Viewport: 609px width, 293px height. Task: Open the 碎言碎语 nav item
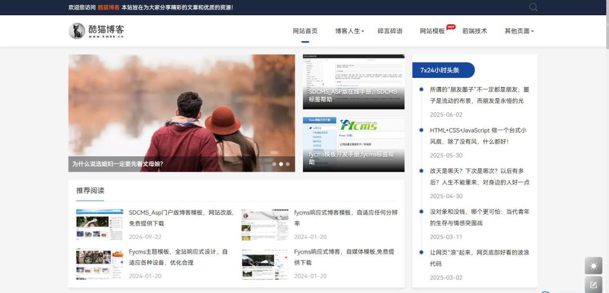(390, 31)
